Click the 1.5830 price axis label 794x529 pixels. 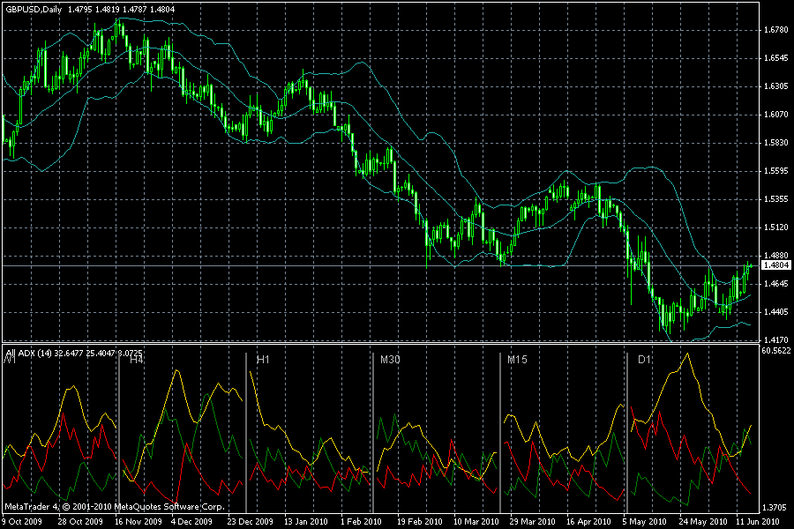tap(776, 143)
